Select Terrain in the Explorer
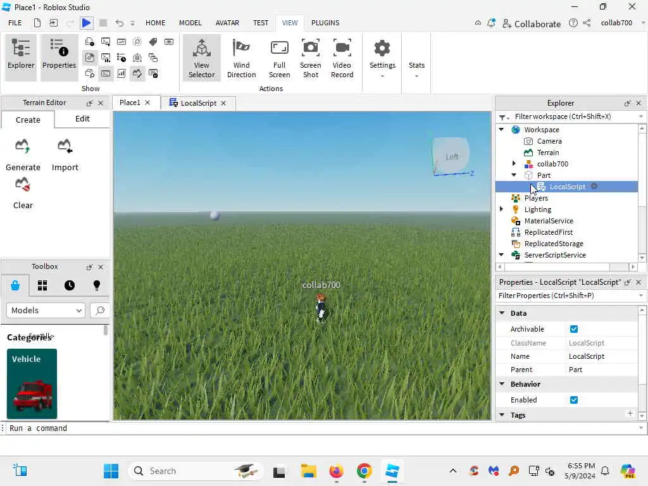The height and width of the screenshot is (486, 648). point(547,153)
